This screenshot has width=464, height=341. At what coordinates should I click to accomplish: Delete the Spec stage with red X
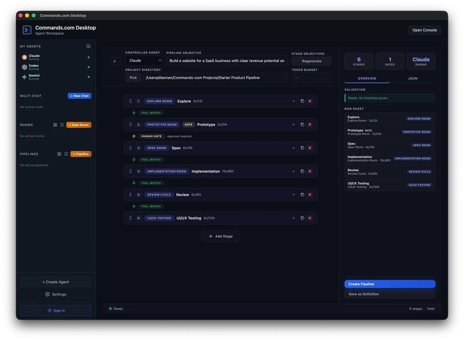[310, 148]
